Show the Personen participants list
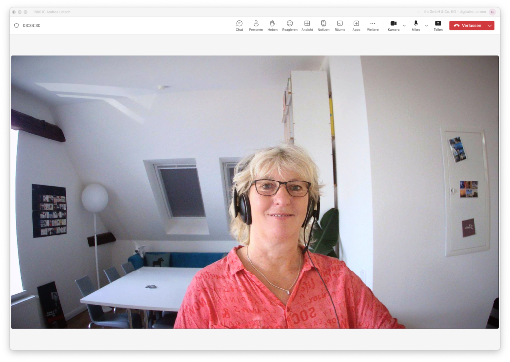The height and width of the screenshot is (362, 510). tap(255, 26)
